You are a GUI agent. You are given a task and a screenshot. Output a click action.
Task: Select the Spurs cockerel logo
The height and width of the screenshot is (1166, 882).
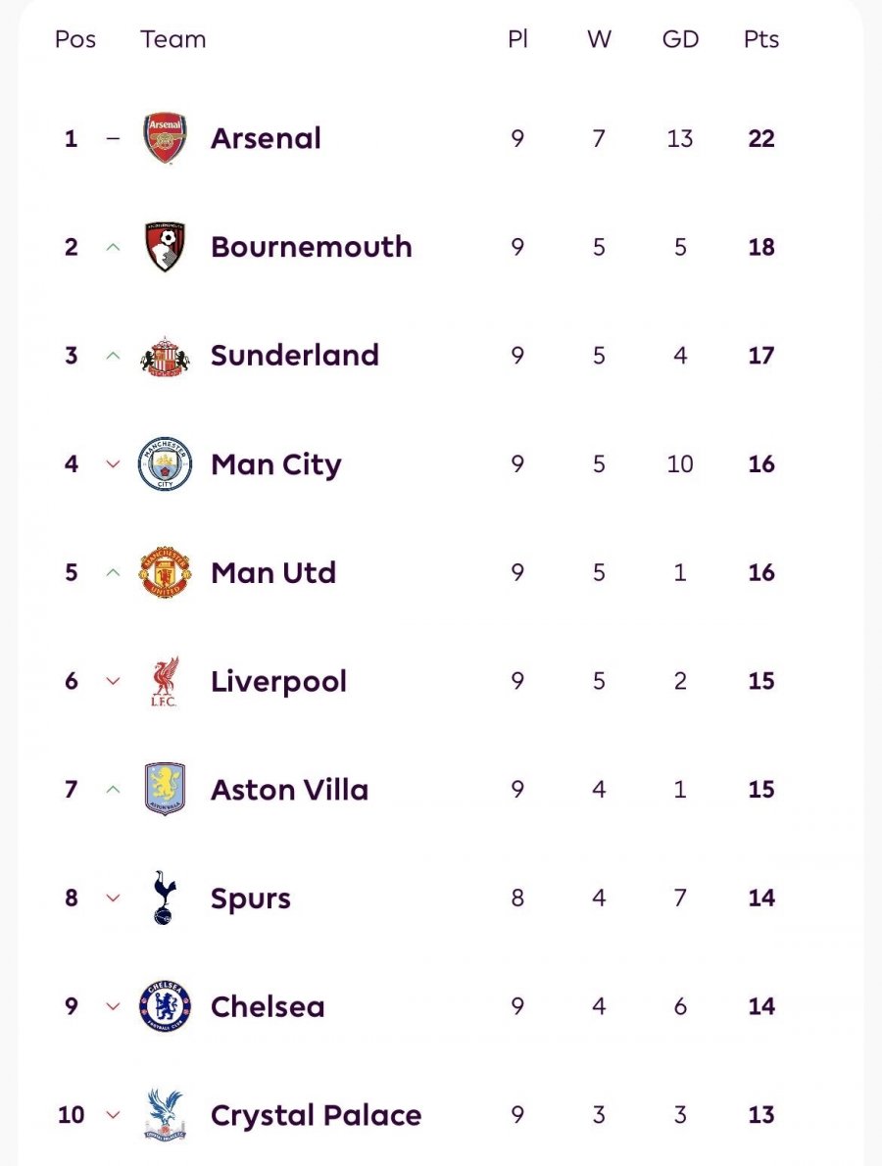pos(165,898)
